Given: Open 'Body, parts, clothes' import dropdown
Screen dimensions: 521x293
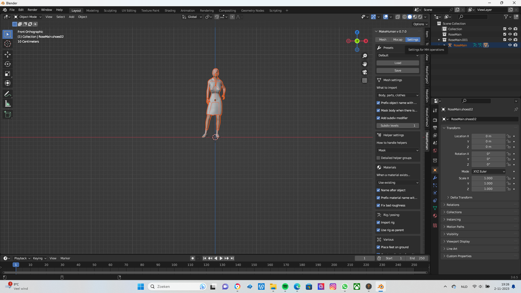Looking at the screenshot, I should pos(398,95).
